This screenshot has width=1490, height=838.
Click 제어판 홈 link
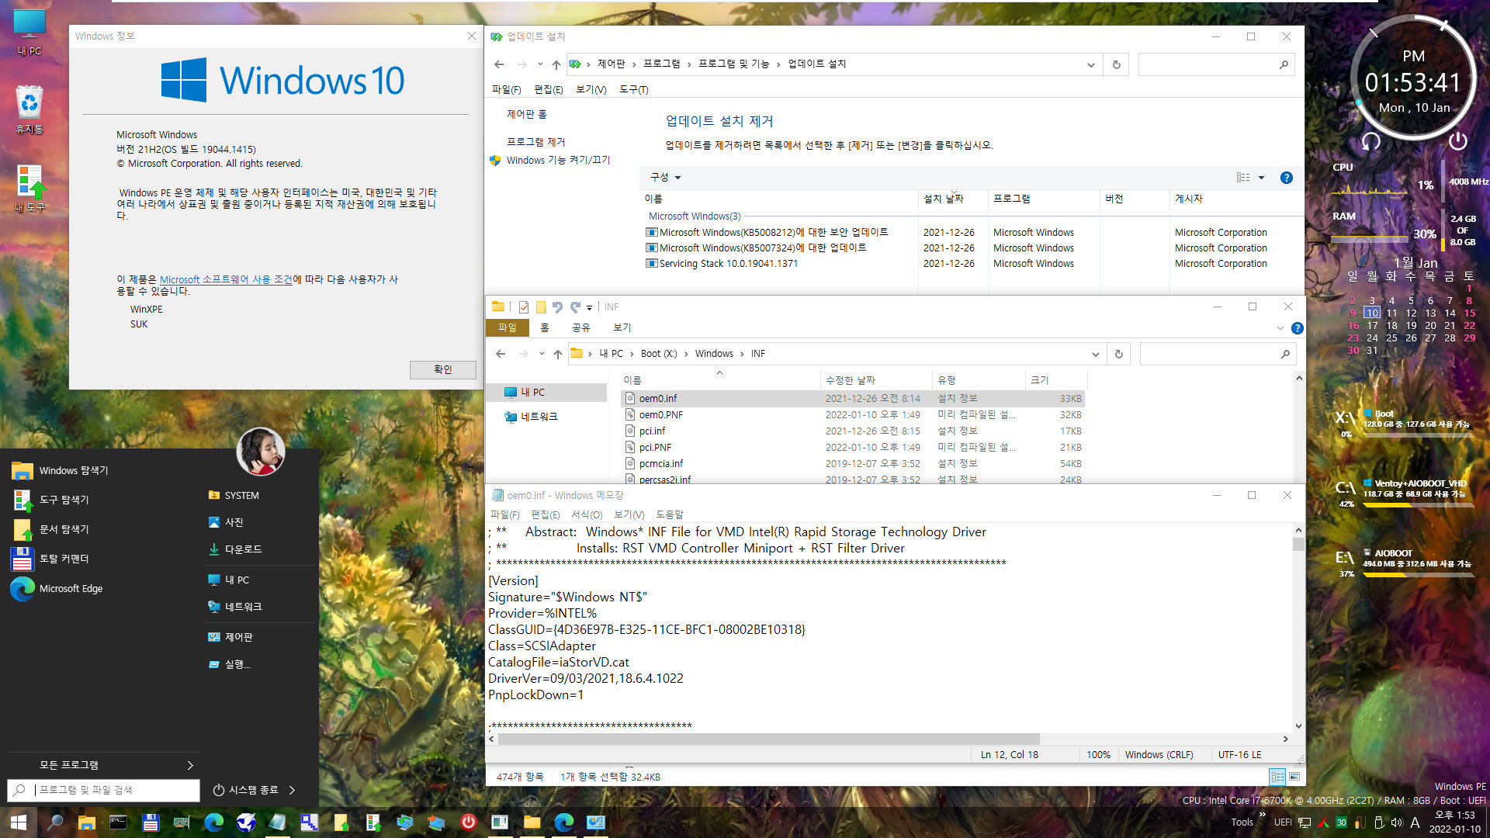coord(527,115)
